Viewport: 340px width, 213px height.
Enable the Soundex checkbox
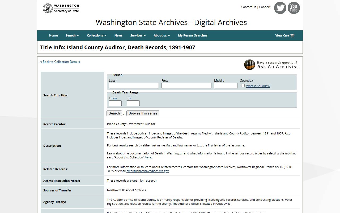point(243,85)
